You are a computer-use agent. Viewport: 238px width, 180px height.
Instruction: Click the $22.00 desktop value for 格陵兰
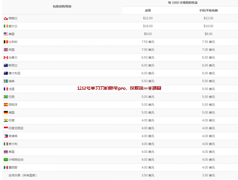point(148,18)
